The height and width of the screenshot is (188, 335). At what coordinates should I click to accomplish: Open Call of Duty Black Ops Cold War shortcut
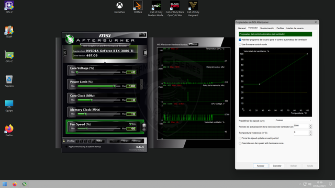click(x=175, y=8)
